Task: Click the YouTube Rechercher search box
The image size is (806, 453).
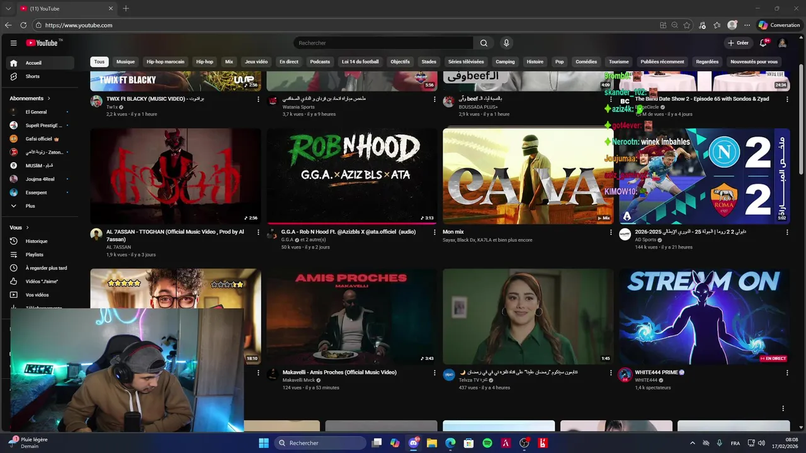Action: (x=383, y=43)
